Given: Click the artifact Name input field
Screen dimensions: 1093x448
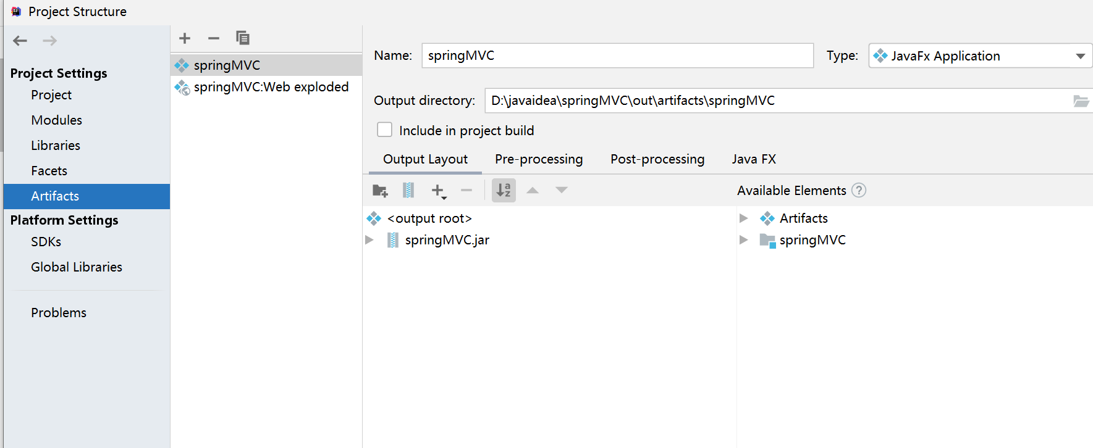Looking at the screenshot, I should [617, 56].
